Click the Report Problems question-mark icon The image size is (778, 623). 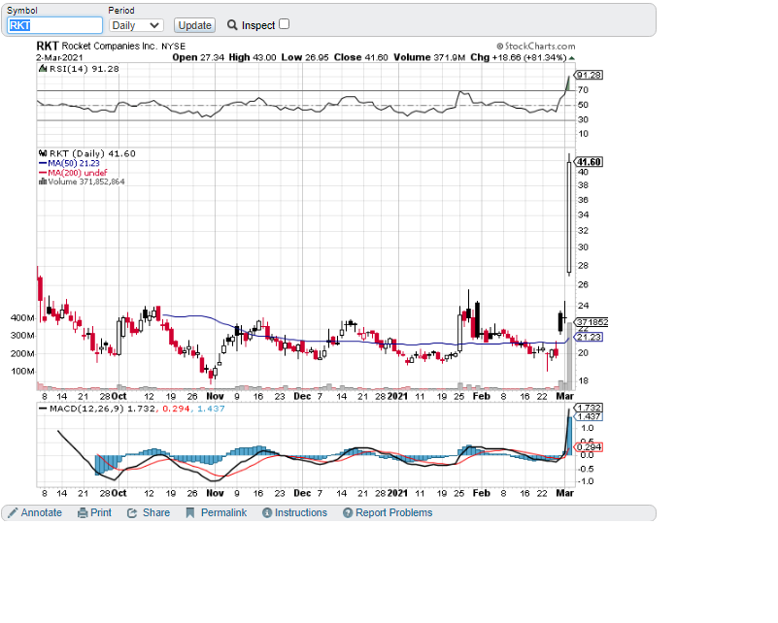348,513
